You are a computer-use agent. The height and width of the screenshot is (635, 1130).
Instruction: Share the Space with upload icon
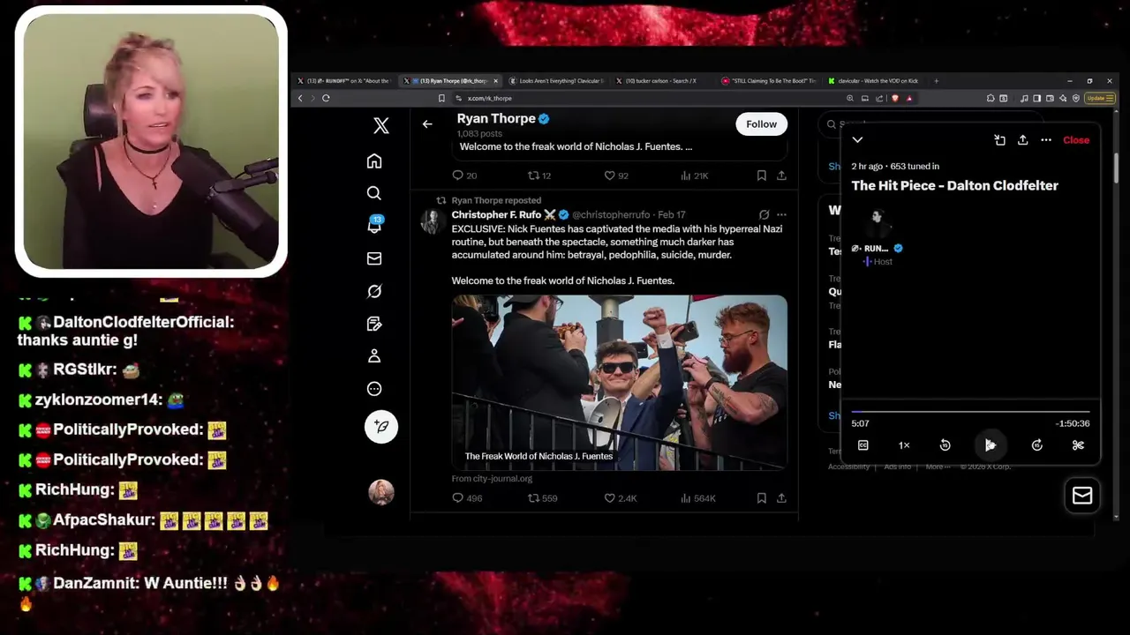tap(1022, 140)
